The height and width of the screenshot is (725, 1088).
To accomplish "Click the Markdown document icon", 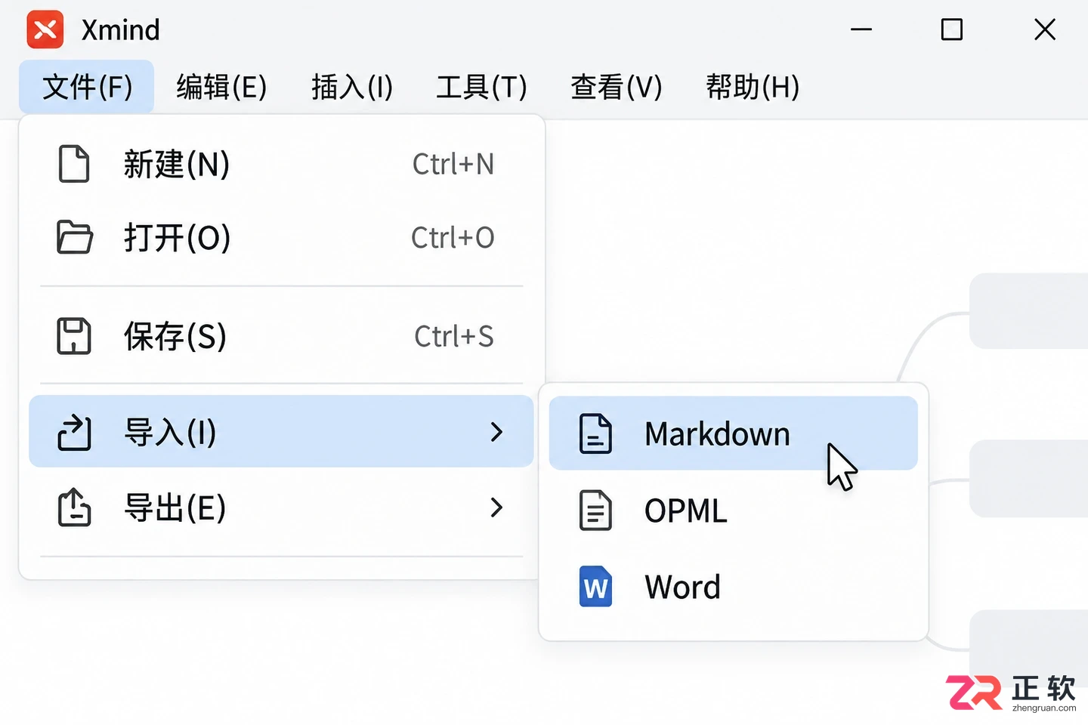I will (595, 433).
